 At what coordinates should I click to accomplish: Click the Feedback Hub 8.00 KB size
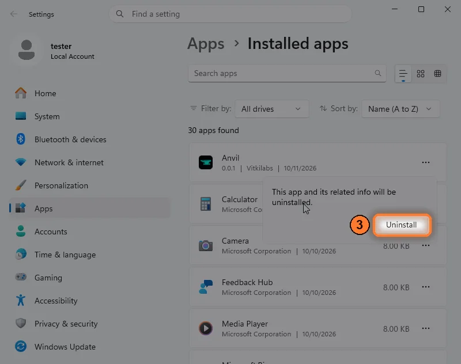pos(396,287)
